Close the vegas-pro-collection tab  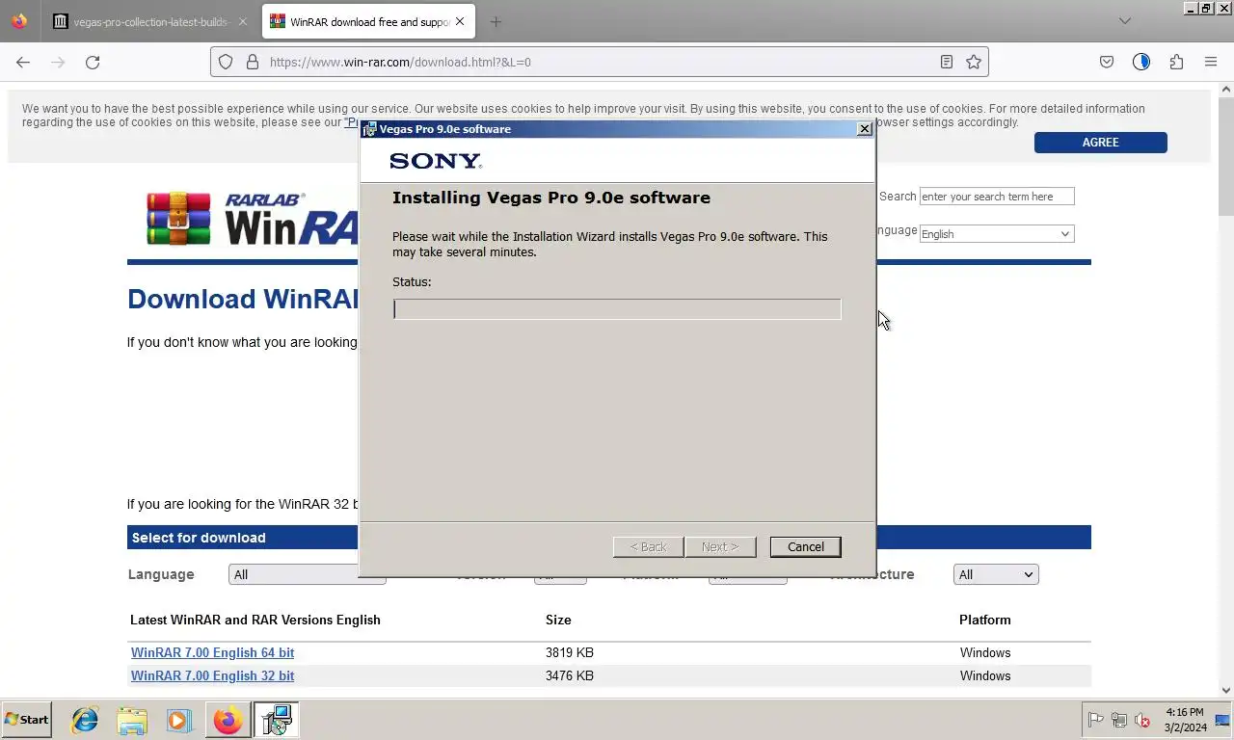coord(242,21)
